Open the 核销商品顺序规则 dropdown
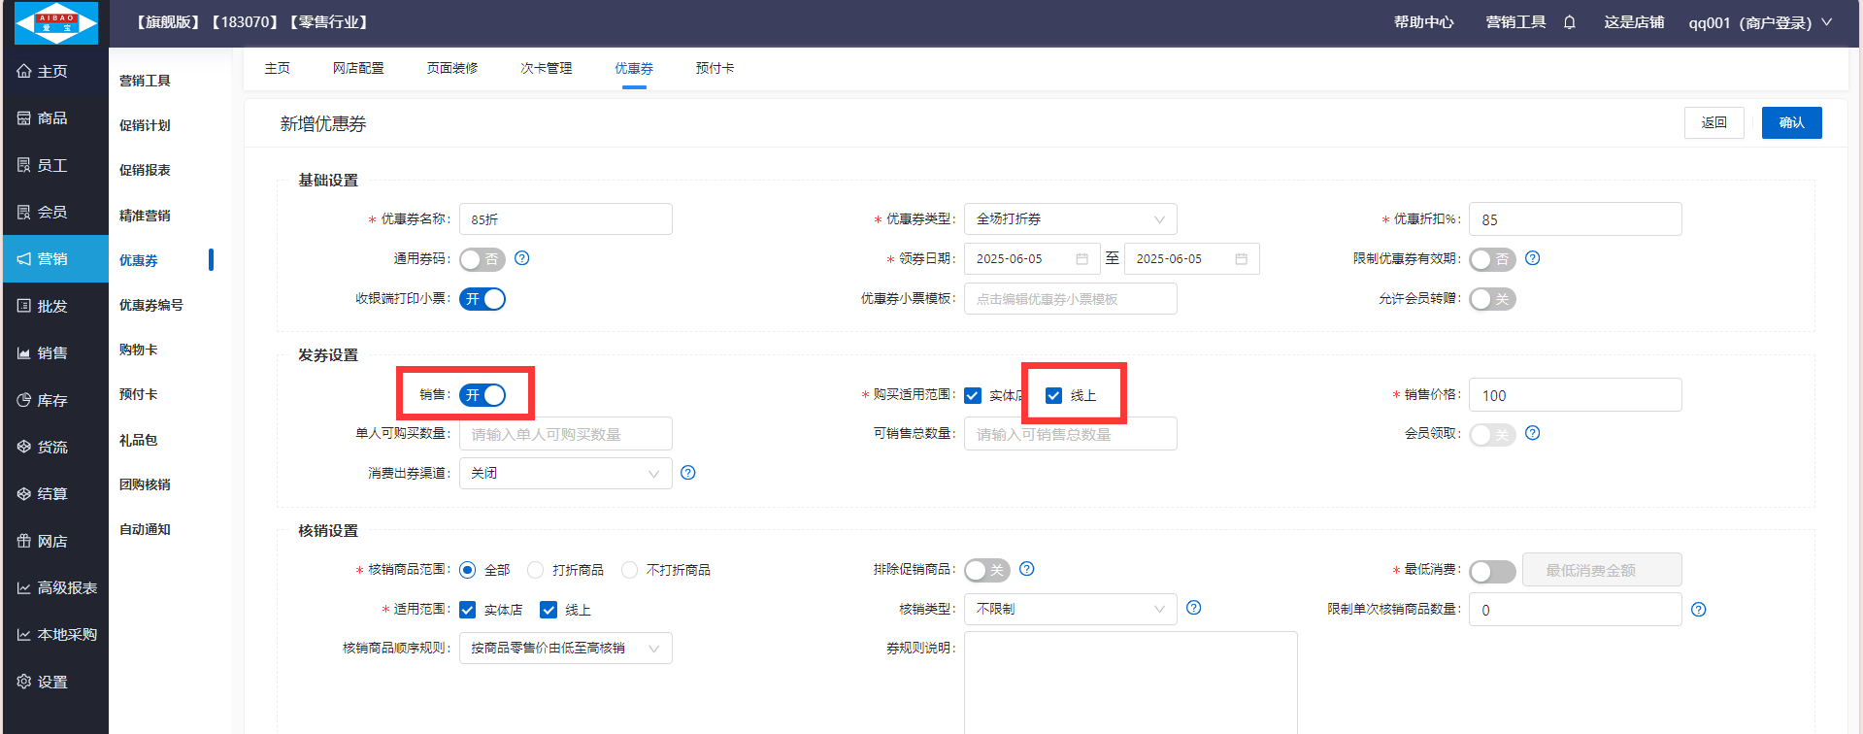Viewport: 1863px width, 734px height. point(565,649)
